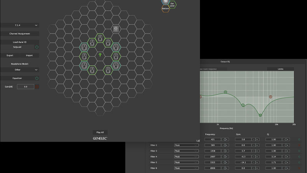The height and width of the screenshot is (173, 307).
Task: Select the top front-left speaker (teal hexagon)
Action: [84, 47]
